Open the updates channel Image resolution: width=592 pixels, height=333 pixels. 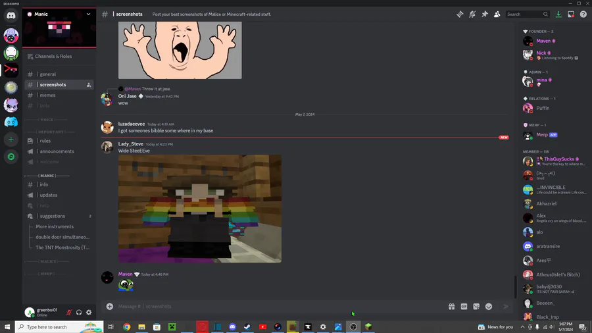pyautogui.click(x=59, y=195)
